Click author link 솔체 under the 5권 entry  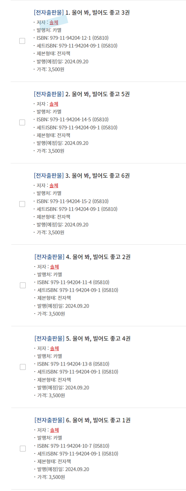(54, 104)
